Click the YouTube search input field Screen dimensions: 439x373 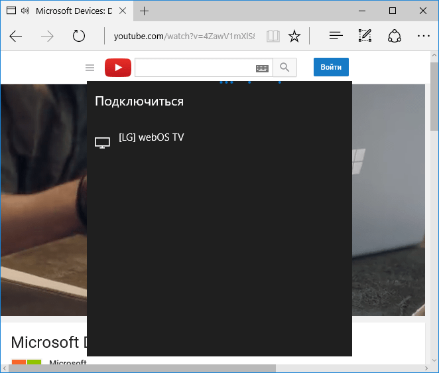pyautogui.click(x=195, y=67)
